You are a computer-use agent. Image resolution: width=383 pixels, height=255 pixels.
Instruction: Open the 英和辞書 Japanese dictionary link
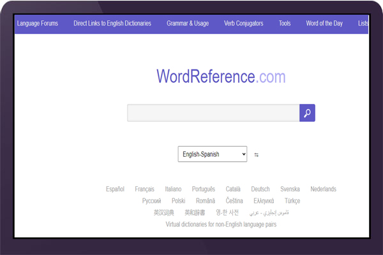pyautogui.click(x=195, y=212)
